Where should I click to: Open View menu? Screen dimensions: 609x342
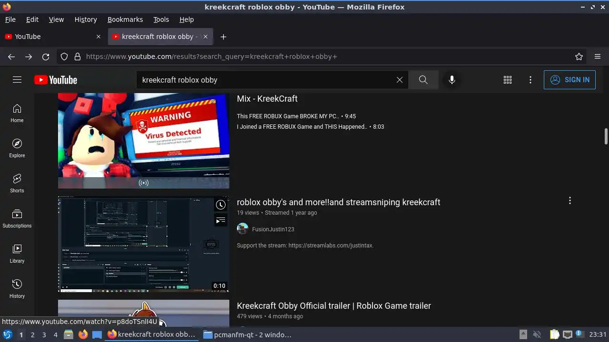pyautogui.click(x=56, y=19)
